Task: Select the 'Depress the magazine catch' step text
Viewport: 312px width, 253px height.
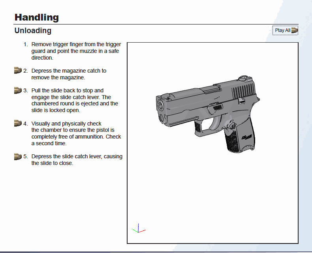Action: tap(69, 74)
